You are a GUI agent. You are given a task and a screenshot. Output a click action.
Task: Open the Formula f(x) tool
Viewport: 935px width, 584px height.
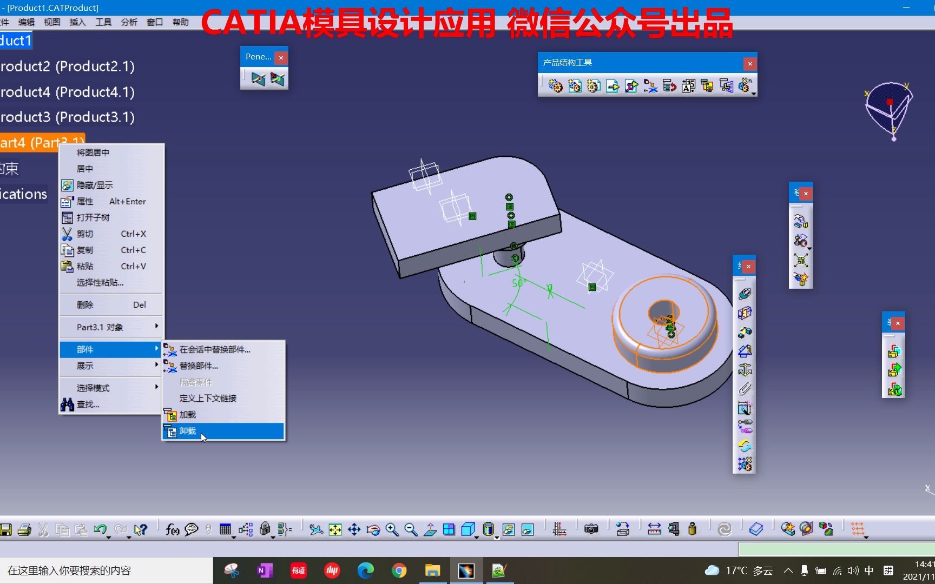click(x=172, y=530)
